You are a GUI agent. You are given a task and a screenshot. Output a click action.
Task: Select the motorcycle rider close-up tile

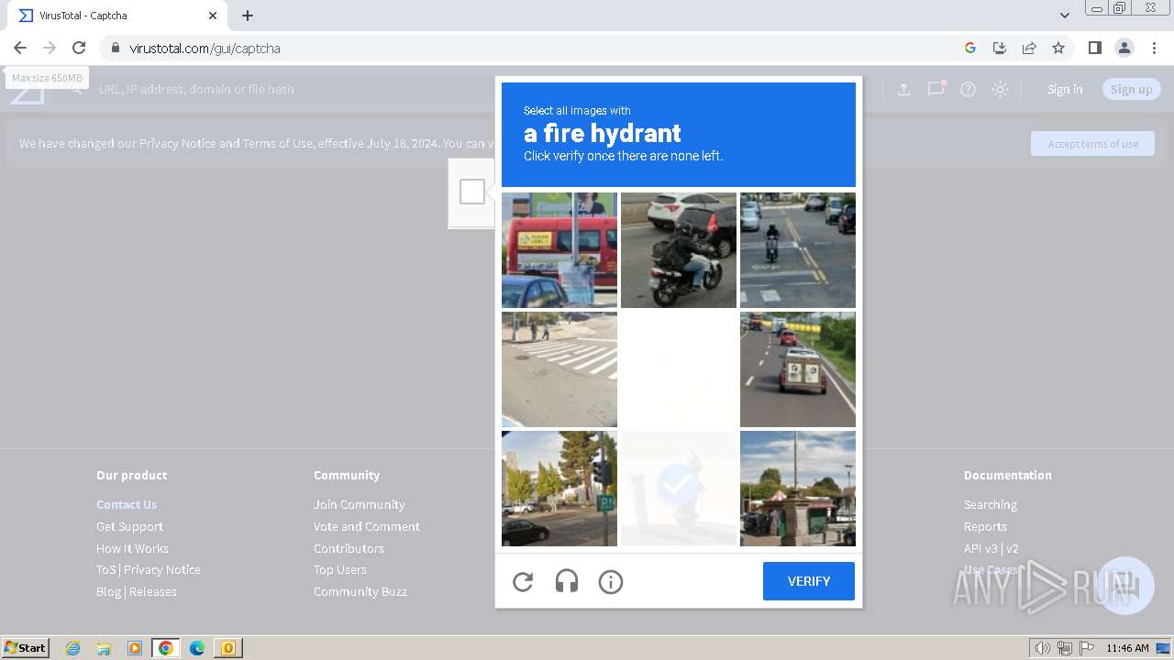679,250
